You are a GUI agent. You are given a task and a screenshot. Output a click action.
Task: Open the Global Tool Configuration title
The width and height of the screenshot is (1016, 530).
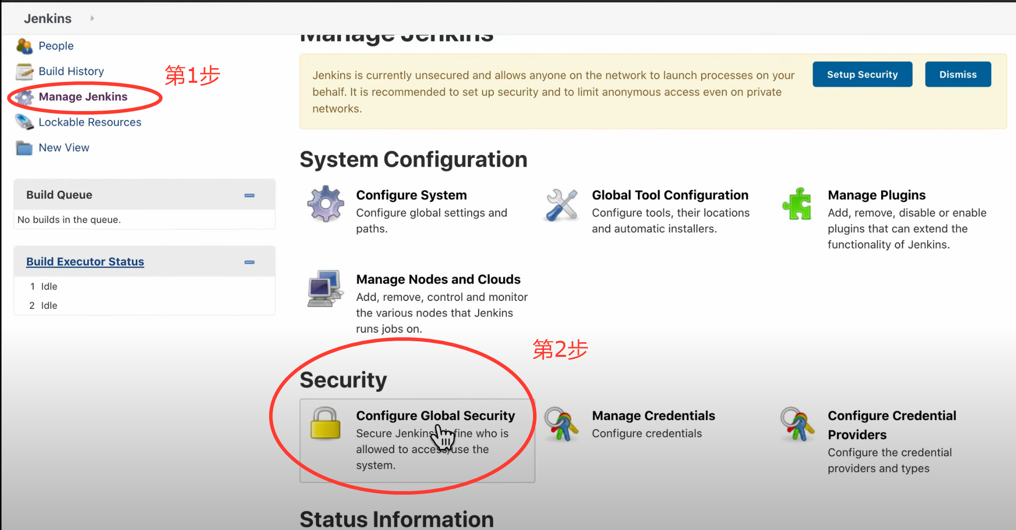point(670,195)
